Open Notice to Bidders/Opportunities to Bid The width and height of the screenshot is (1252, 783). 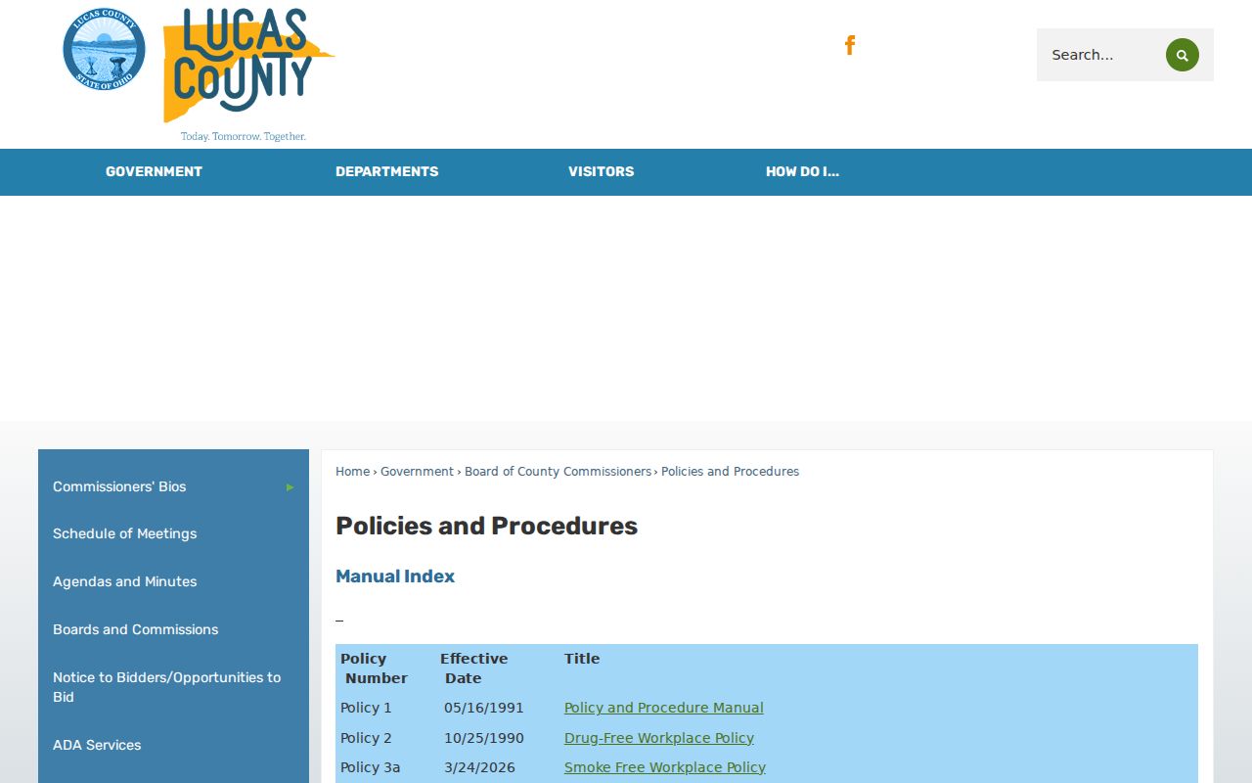click(x=167, y=687)
